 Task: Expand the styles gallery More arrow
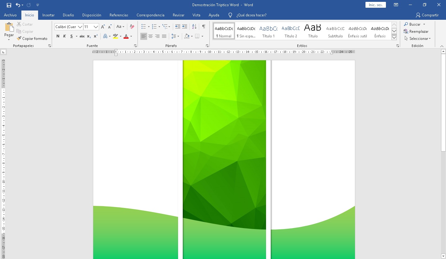tap(394, 37)
